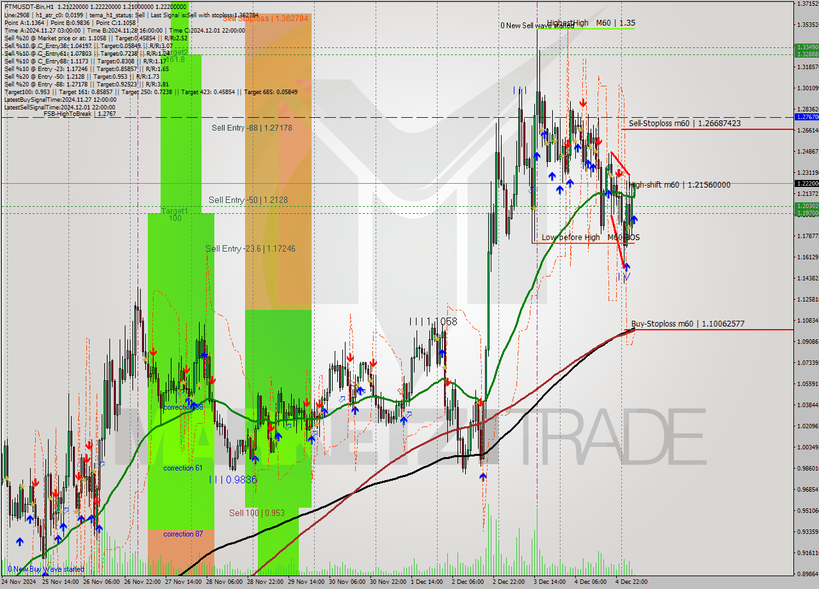Image resolution: width=819 pixels, height=589 pixels.
Task: Click the '1 Dec 14:00' time axis label
Action: click(x=427, y=583)
